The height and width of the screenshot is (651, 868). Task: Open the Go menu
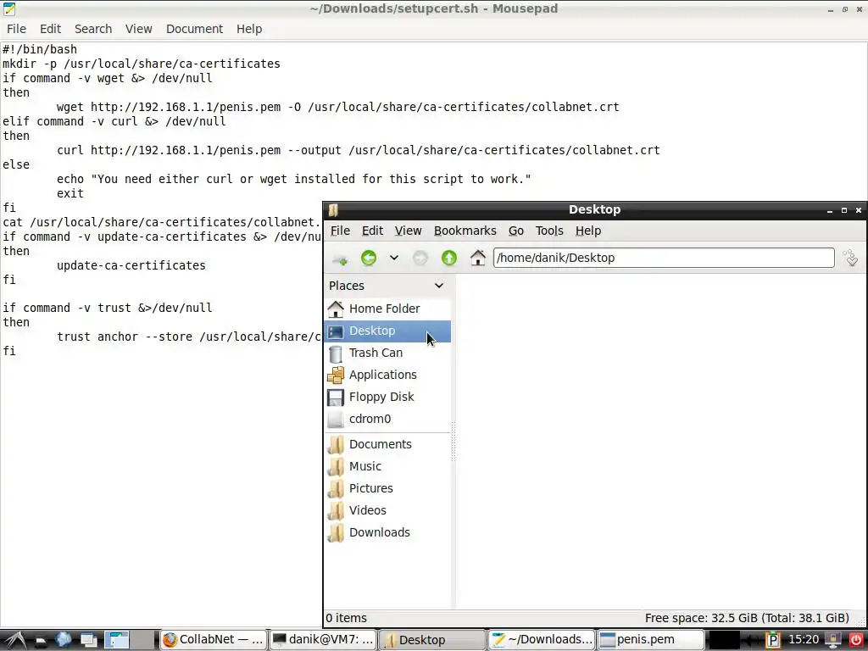(x=516, y=231)
